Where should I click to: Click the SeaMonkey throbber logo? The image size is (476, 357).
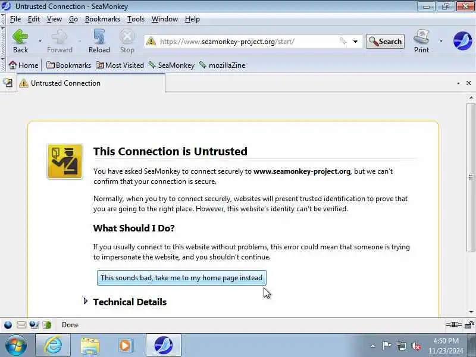point(462,40)
